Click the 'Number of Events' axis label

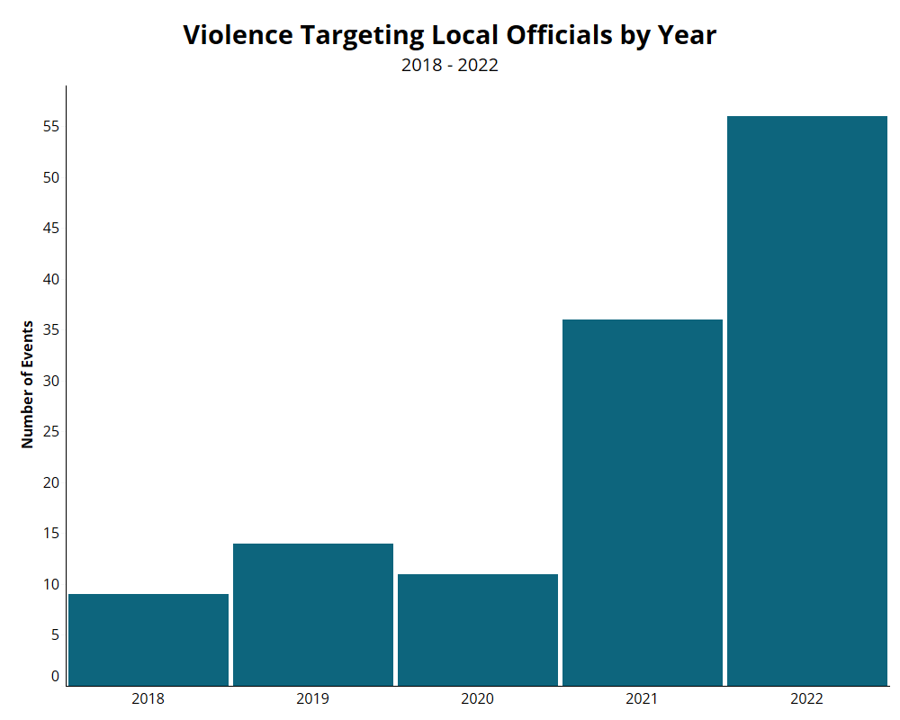(27, 384)
